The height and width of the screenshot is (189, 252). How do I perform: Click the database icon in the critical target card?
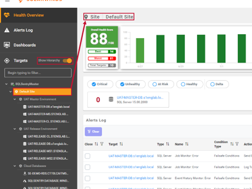tap(111, 99)
